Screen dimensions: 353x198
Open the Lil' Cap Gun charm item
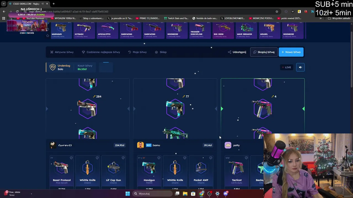click(113, 172)
